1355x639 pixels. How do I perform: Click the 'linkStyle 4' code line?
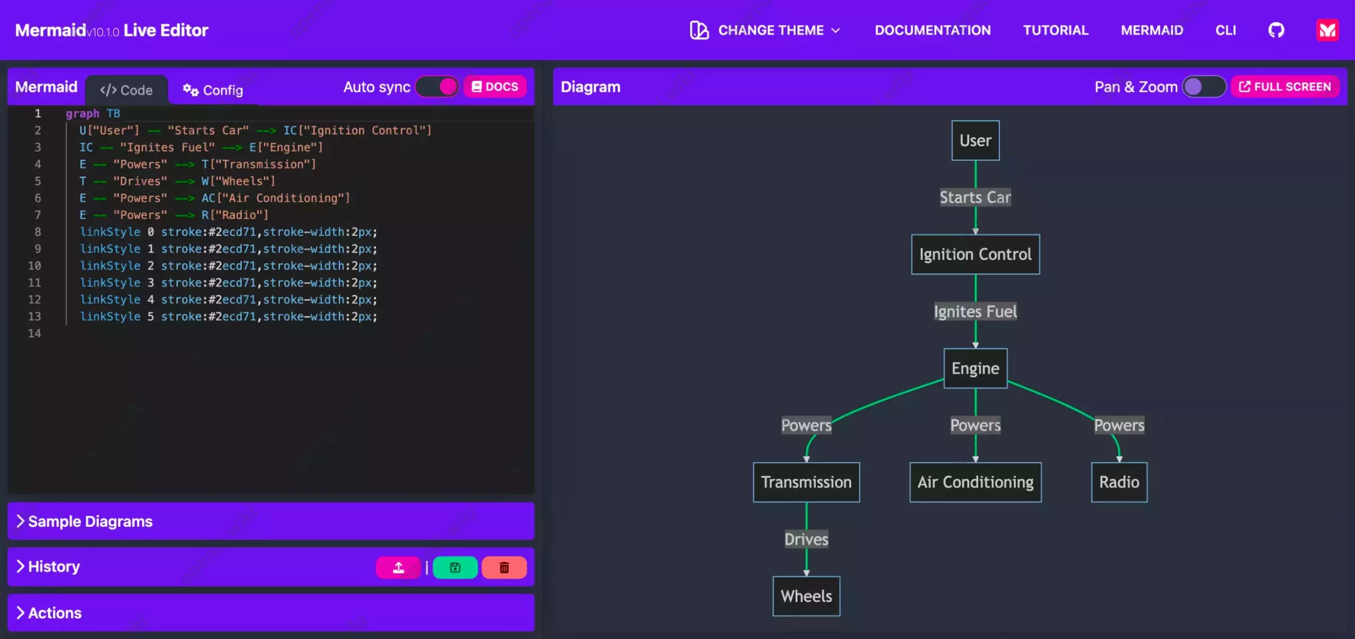coord(229,299)
